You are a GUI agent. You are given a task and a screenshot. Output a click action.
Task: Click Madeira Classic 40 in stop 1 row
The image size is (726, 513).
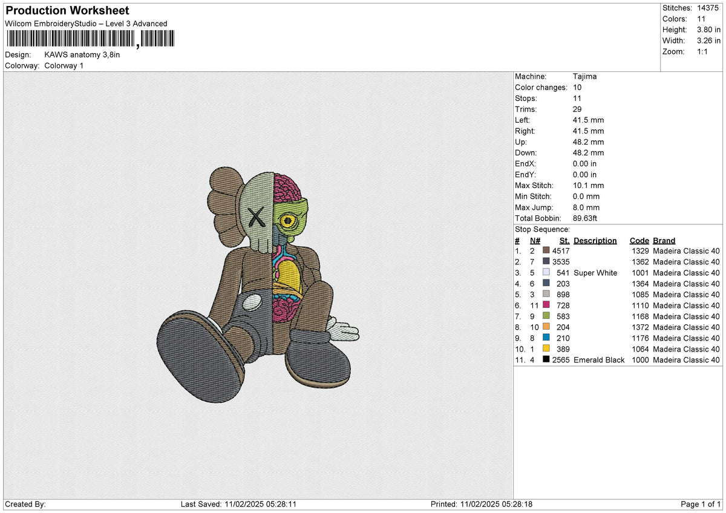tap(687, 251)
